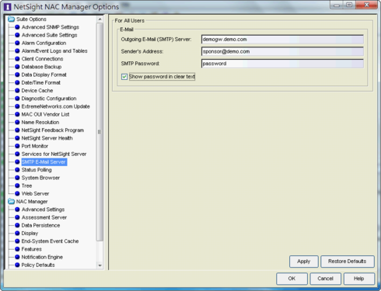Select NAC Manager Advanced Settings item
381x291 pixels.
43,210
